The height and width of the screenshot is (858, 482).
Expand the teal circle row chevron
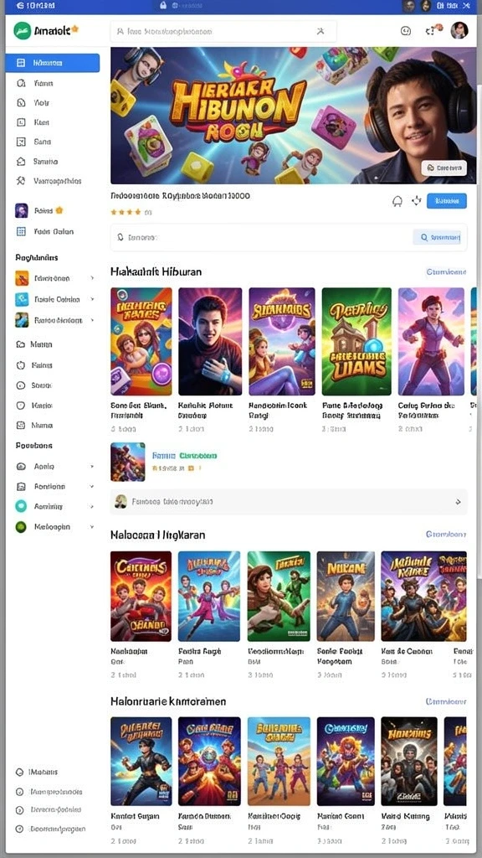click(92, 506)
